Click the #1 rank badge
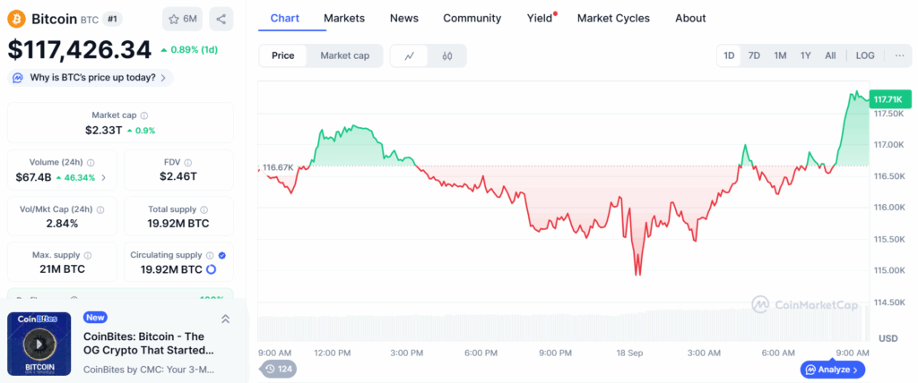918x383 pixels. 113,20
